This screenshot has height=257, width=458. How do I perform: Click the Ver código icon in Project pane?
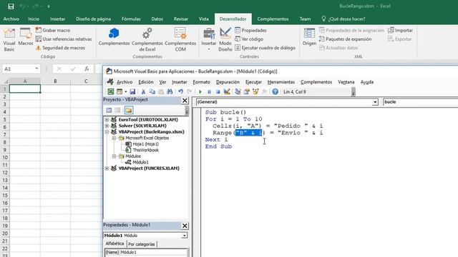click(x=109, y=110)
